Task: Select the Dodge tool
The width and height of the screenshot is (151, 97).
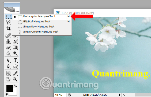Action: pos(16,53)
